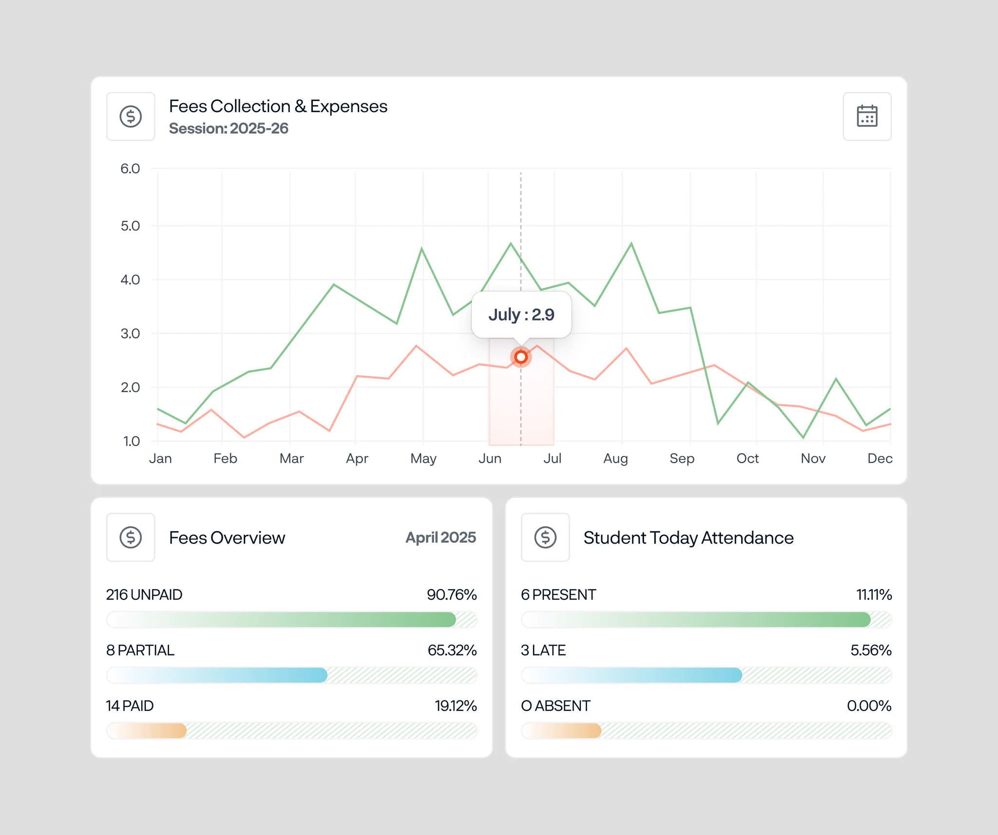998x835 pixels.
Task: Click the PRESENT attendance bar
Action: coord(707,620)
